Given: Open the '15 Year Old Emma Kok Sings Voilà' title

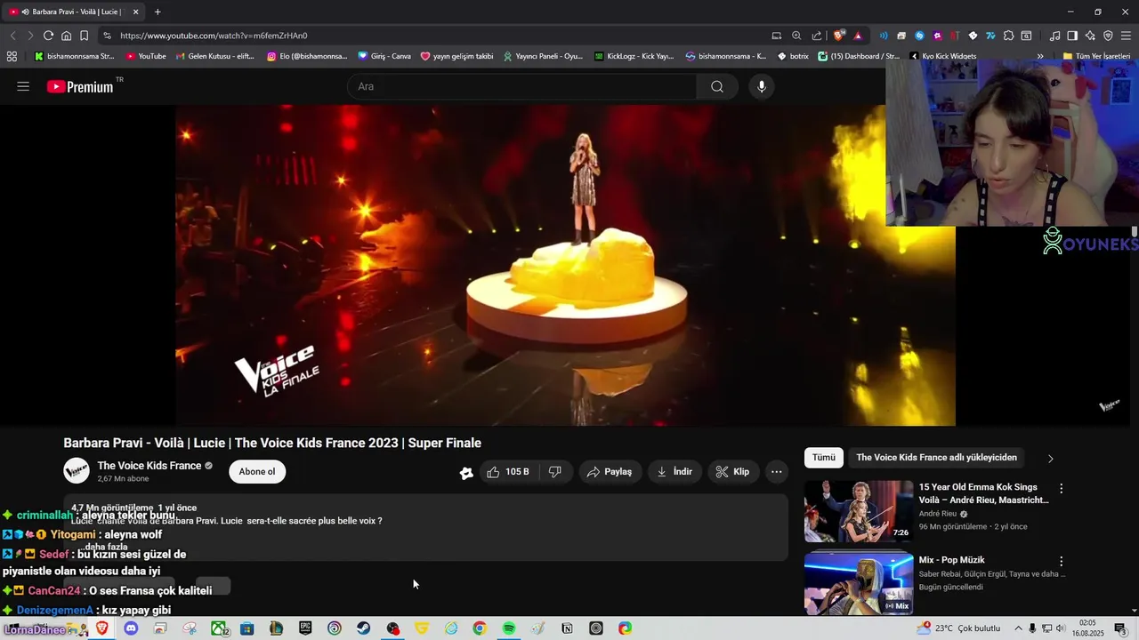Looking at the screenshot, I should click(983, 493).
